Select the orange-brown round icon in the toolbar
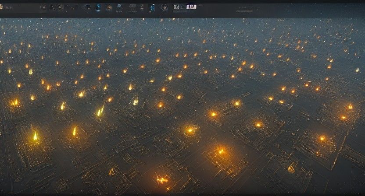Viewport: 365px width, 196px height. click(109, 7)
